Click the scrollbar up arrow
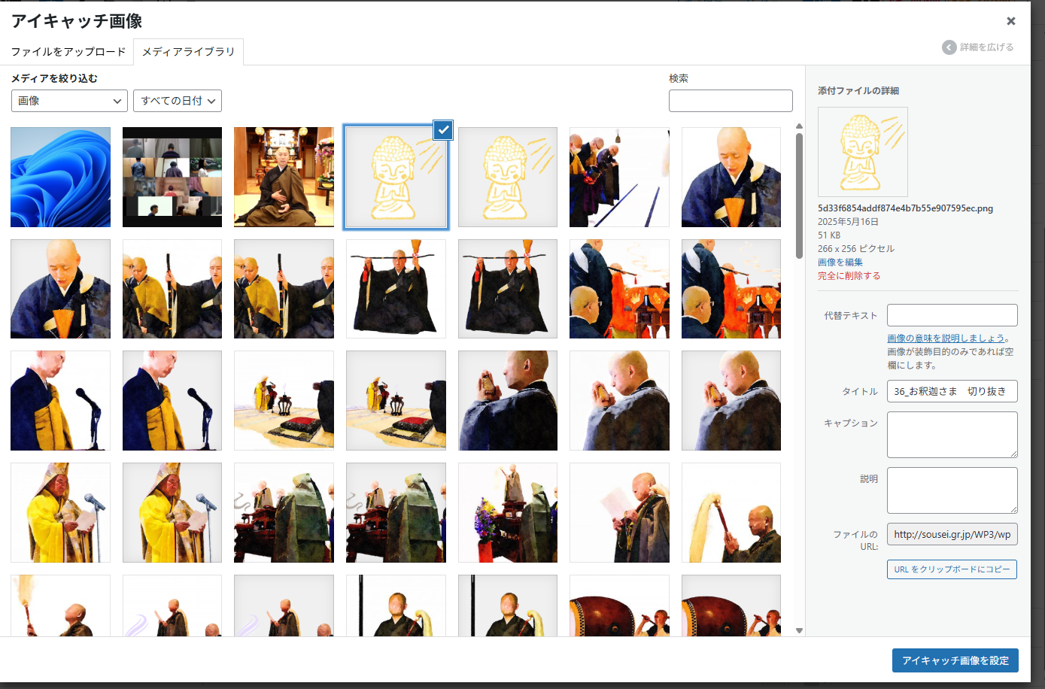 (x=799, y=126)
